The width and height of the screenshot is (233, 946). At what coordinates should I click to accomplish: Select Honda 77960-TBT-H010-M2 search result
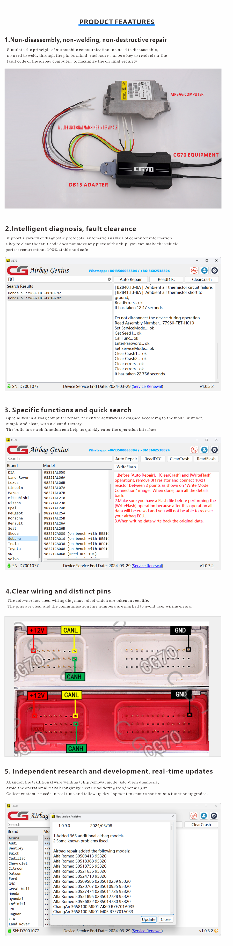tap(34, 298)
